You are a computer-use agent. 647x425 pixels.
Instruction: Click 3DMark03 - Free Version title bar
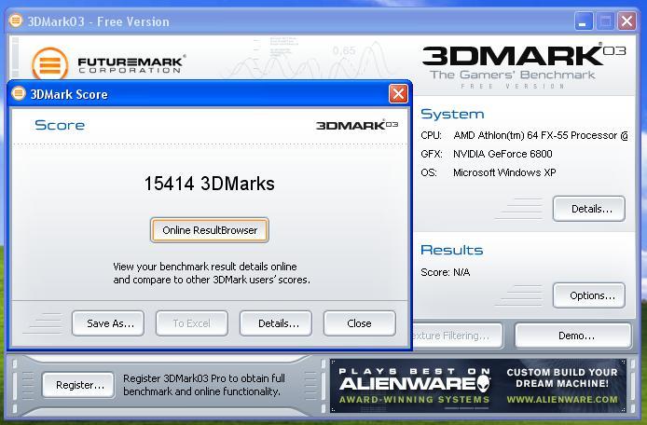[322, 21]
